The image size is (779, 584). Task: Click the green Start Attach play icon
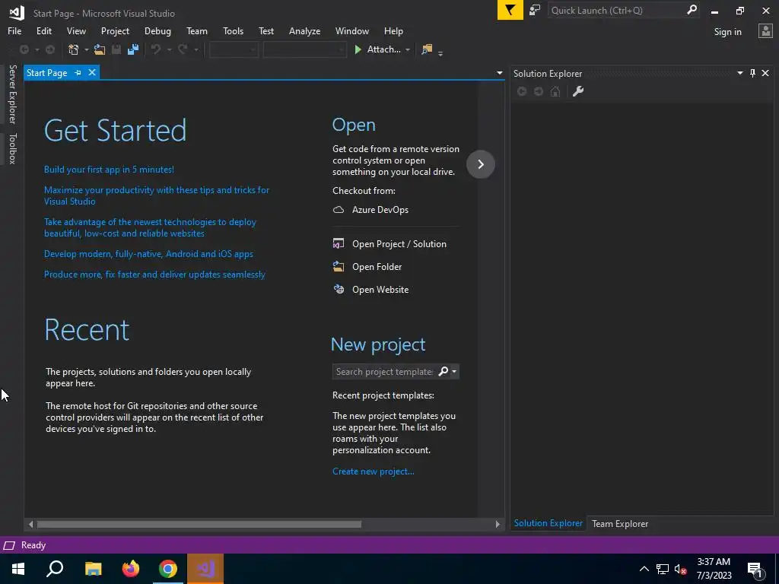[358, 49]
